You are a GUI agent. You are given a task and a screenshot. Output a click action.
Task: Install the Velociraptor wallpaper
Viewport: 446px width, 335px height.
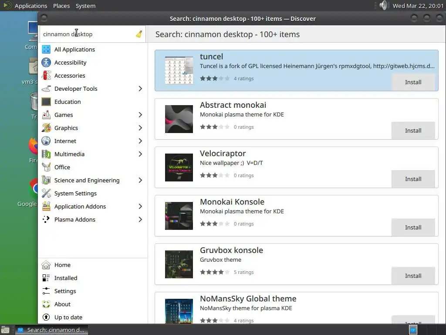[413, 179]
